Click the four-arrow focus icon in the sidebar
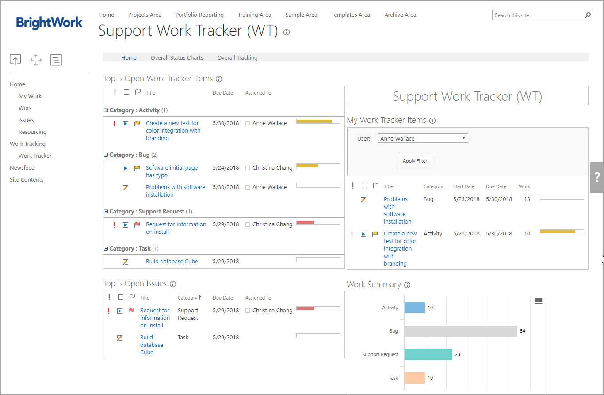Image resolution: width=604 pixels, height=395 pixels. coord(36,60)
